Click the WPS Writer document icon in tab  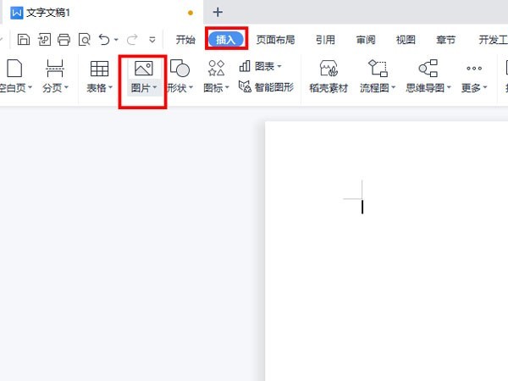pos(17,13)
